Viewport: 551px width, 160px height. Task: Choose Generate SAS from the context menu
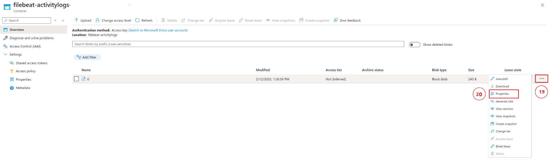(x=510, y=101)
